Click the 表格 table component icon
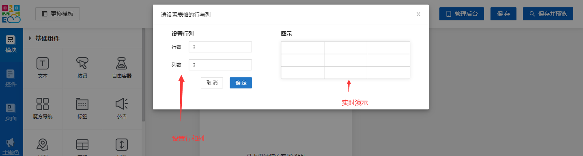The image size is (583, 156). 82,145
